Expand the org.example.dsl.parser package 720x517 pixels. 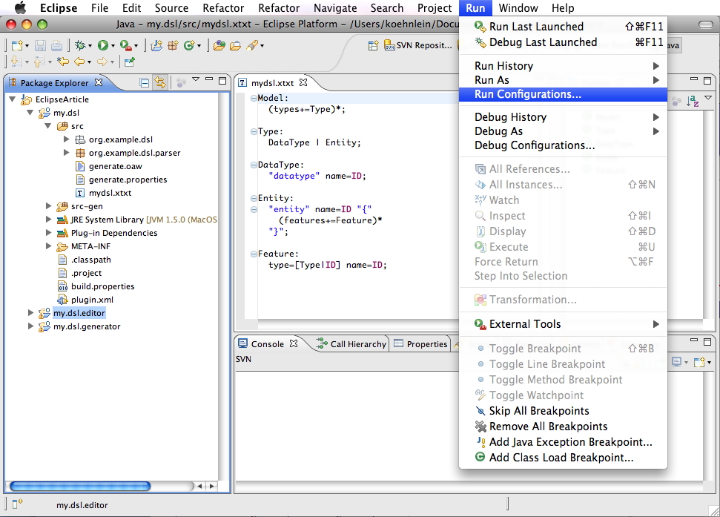tap(66, 153)
